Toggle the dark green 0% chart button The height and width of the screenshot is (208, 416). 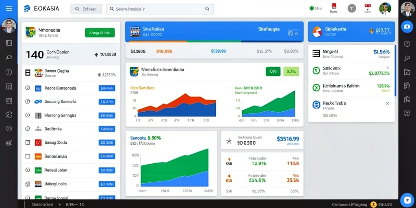click(x=273, y=71)
